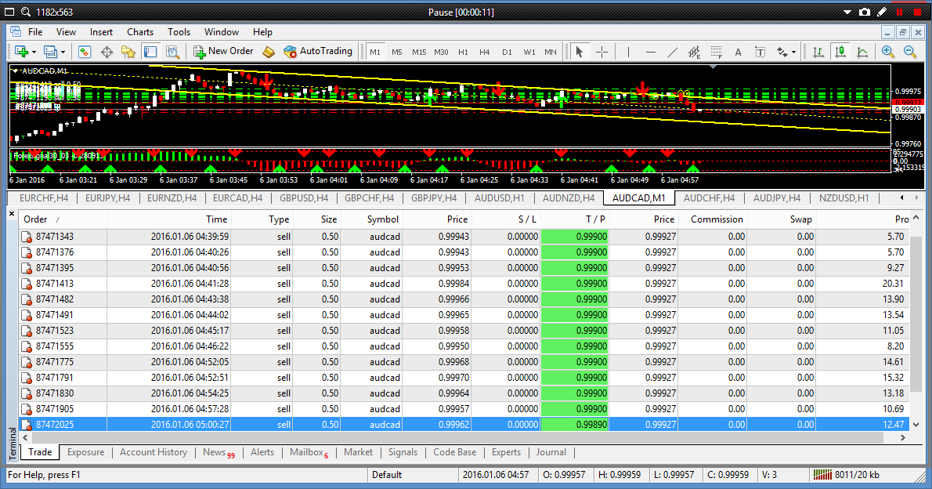Pick the Draw Vertical Line tool
Screen dimensions: 932x489
[628, 52]
